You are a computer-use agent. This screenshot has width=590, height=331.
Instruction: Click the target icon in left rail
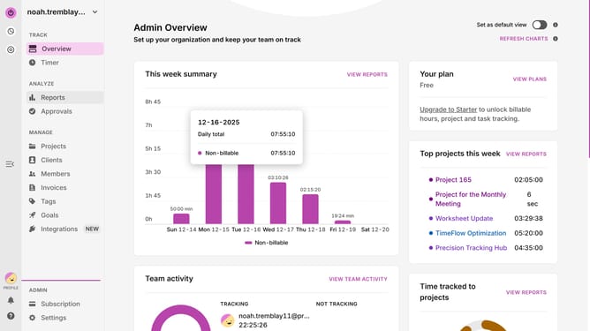11,49
